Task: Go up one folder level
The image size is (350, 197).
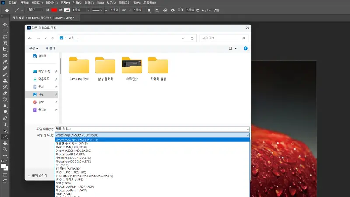Action: point(52,38)
